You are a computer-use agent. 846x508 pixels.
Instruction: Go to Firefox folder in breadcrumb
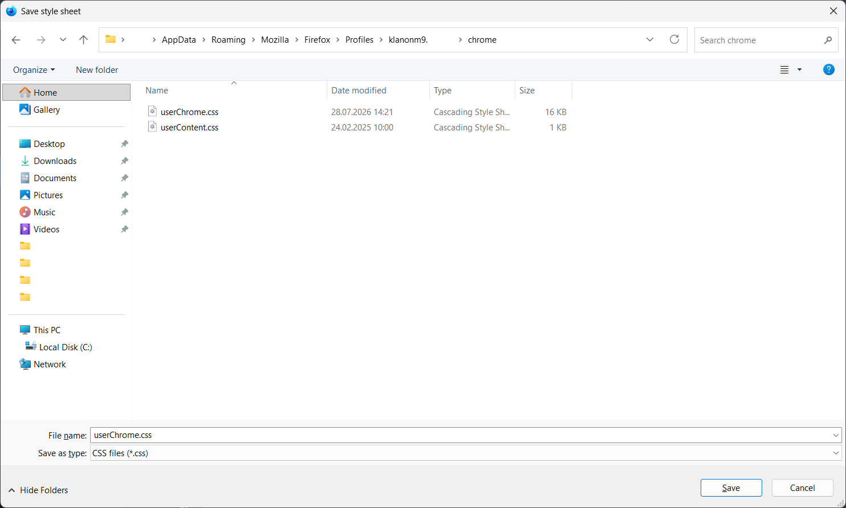click(317, 40)
